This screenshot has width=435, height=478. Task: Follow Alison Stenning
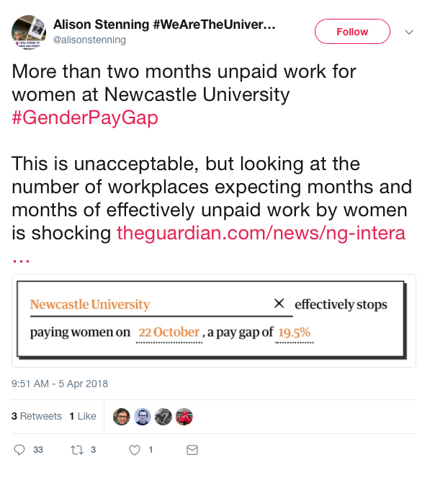pyautogui.click(x=352, y=32)
